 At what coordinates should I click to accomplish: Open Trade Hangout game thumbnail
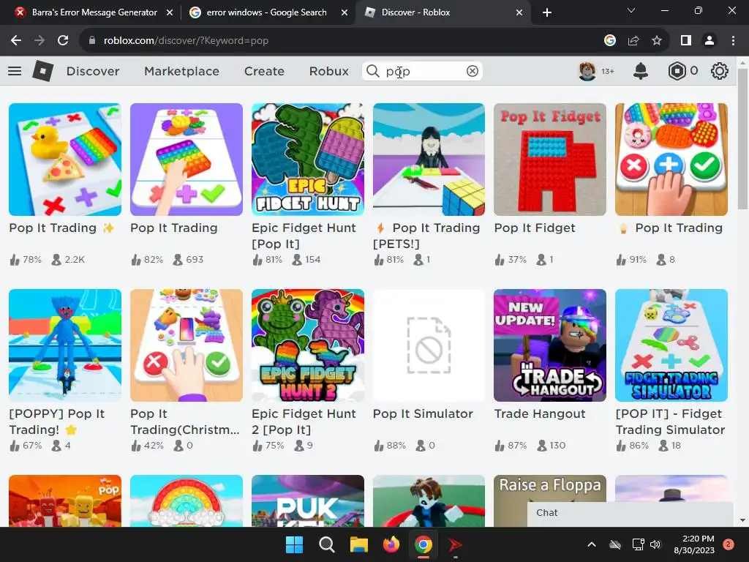pos(550,345)
